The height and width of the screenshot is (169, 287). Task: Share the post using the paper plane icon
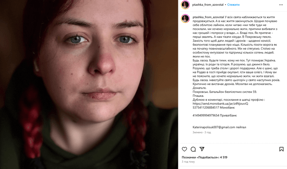202,149
